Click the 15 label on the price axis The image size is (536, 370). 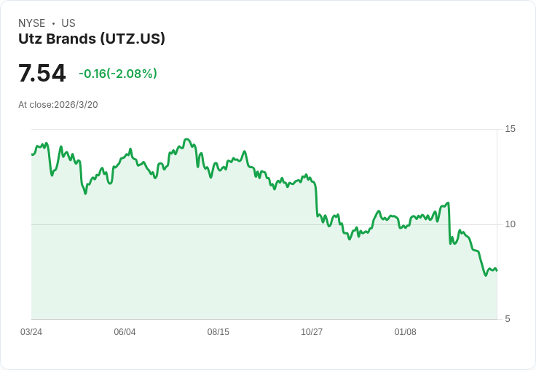pyautogui.click(x=510, y=129)
